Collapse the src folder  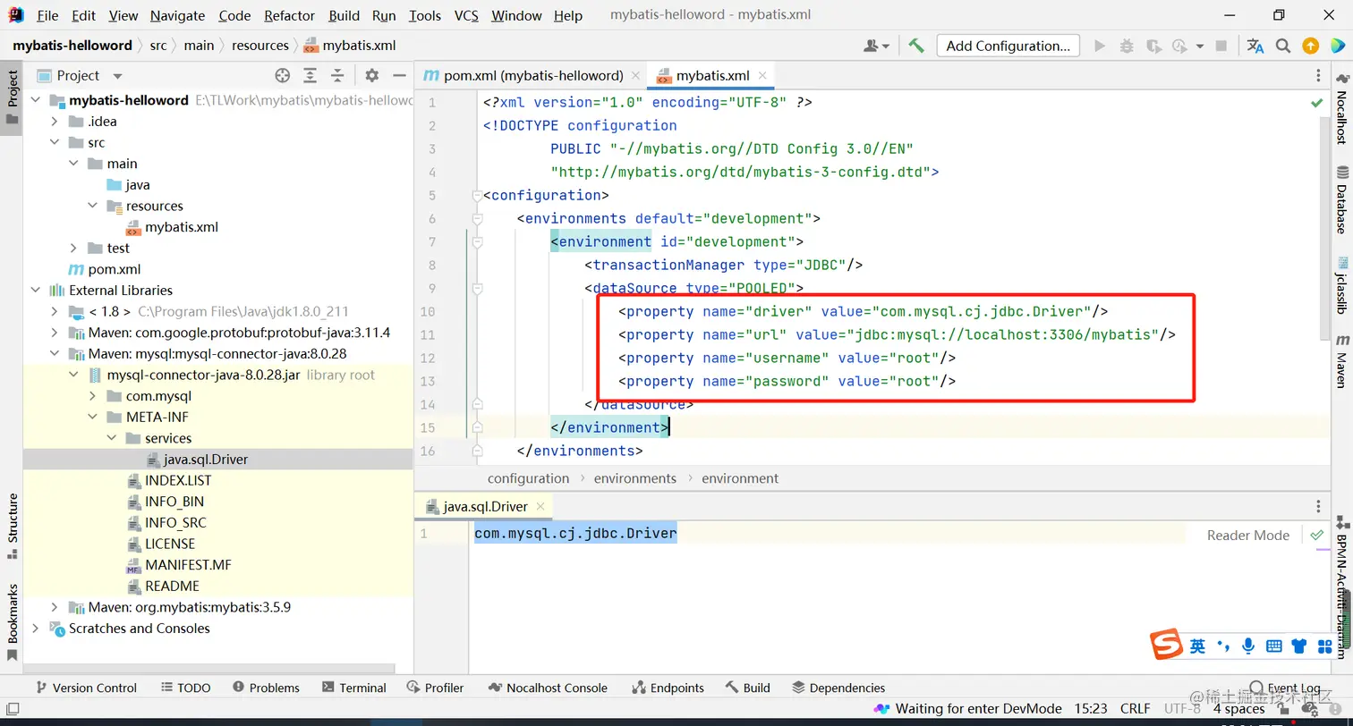(x=55, y=142)
